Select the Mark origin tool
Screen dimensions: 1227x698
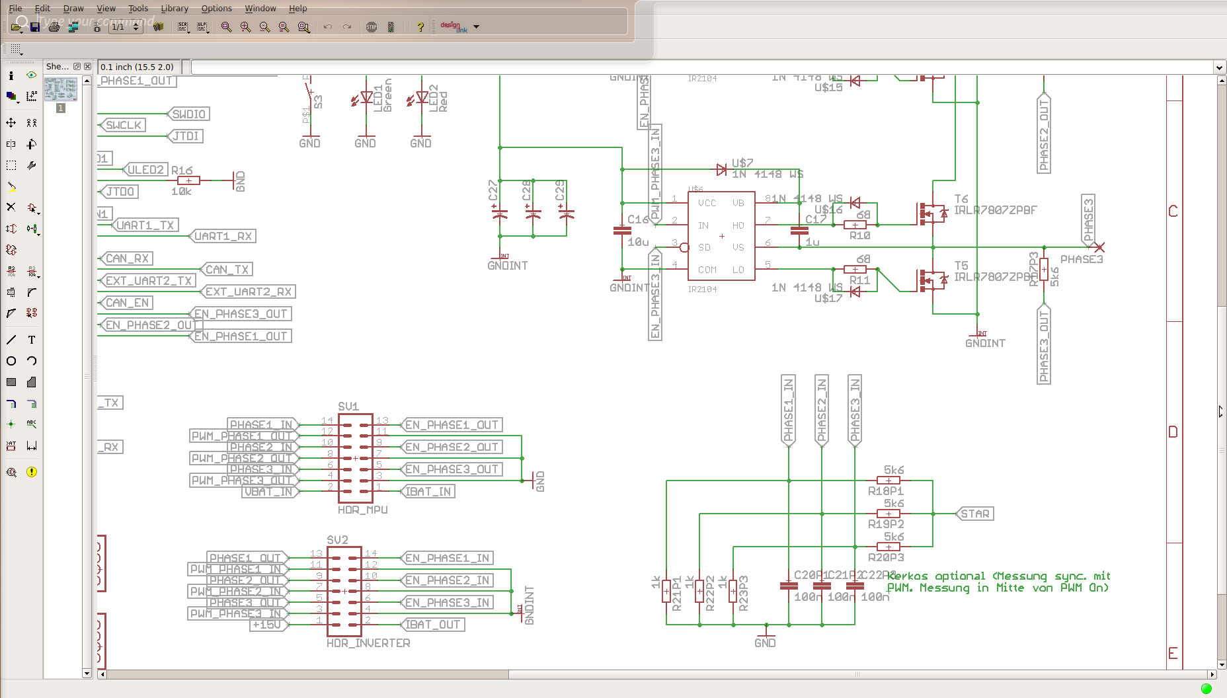[31, 97]
